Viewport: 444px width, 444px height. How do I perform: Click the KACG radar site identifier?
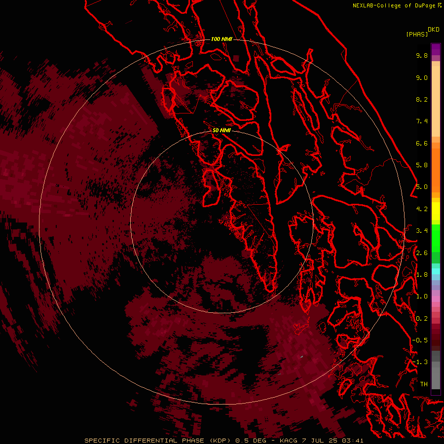(288, 441)
